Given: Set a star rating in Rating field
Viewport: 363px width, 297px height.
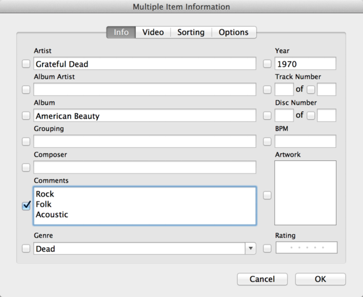Looking at the screenshot, I should click(x=307, y=248).
